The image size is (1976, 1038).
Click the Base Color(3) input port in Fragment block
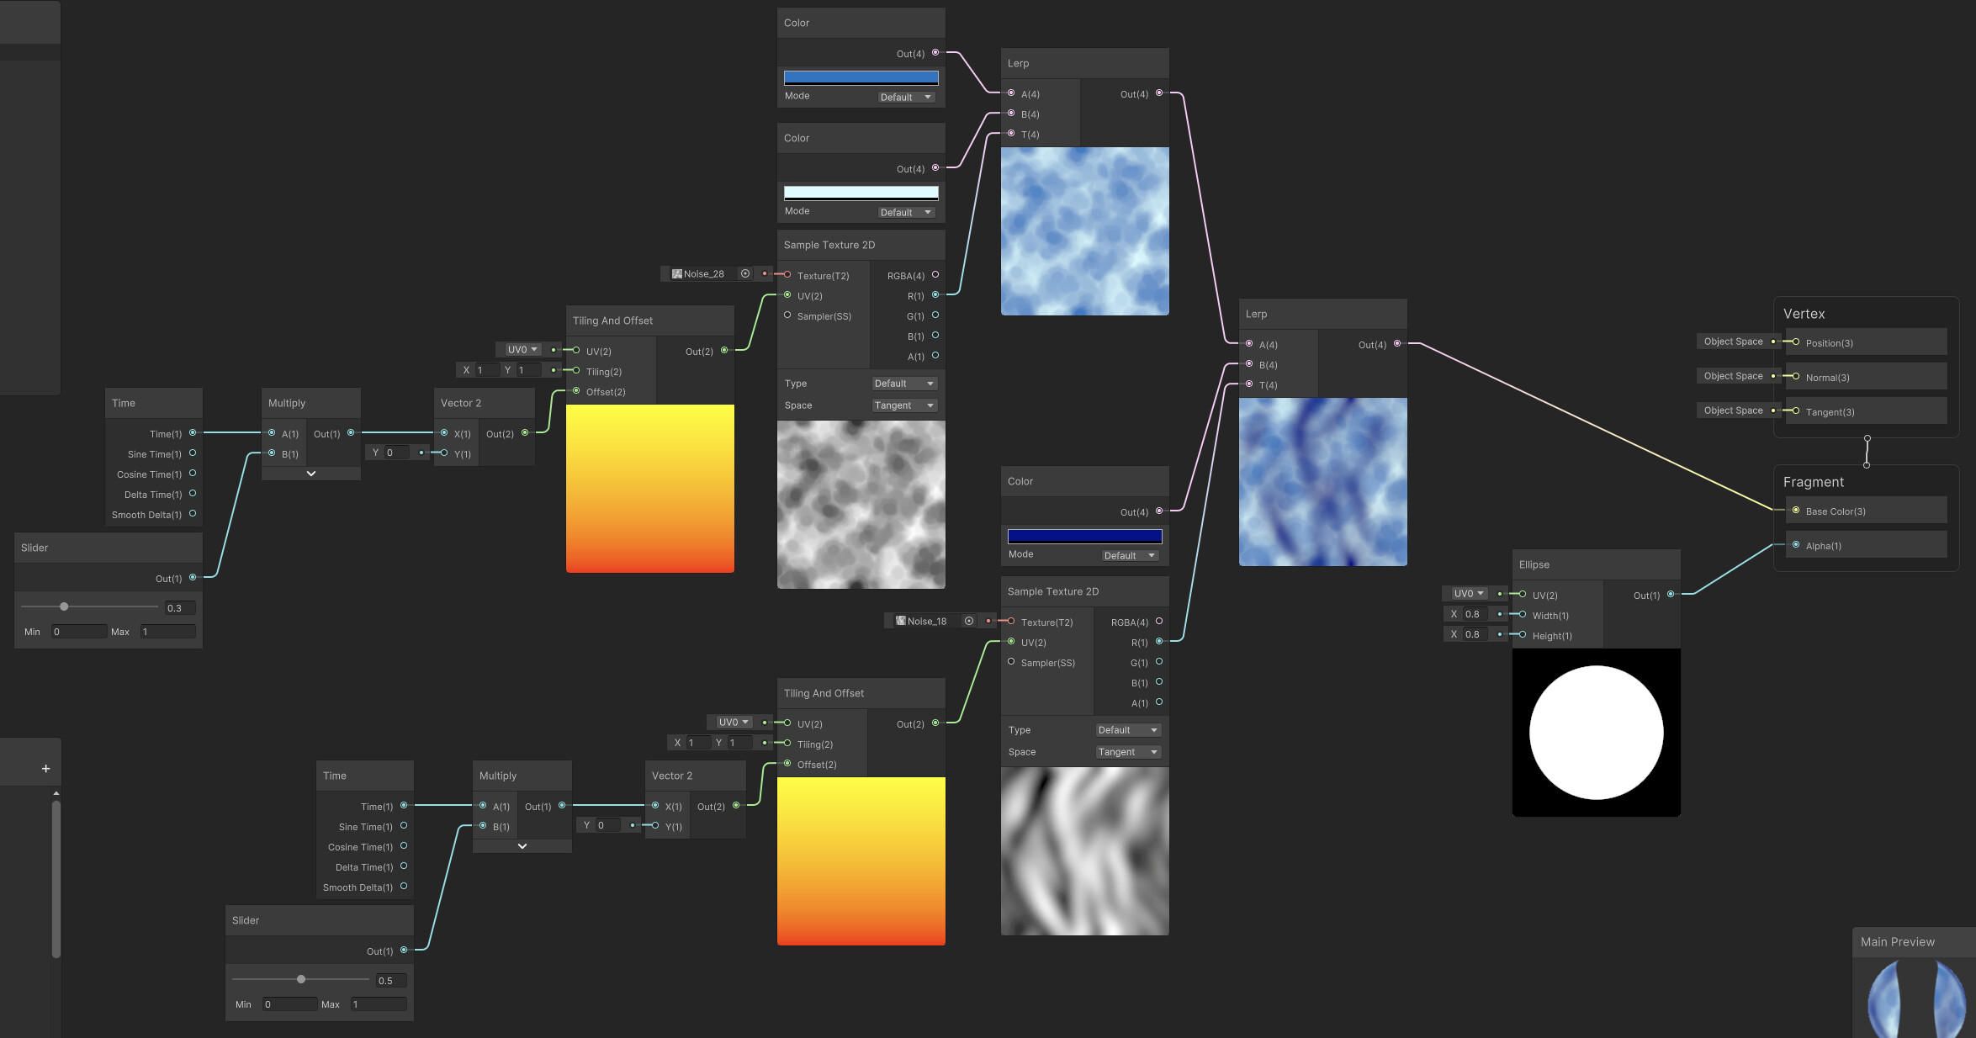click(1796, 511)
